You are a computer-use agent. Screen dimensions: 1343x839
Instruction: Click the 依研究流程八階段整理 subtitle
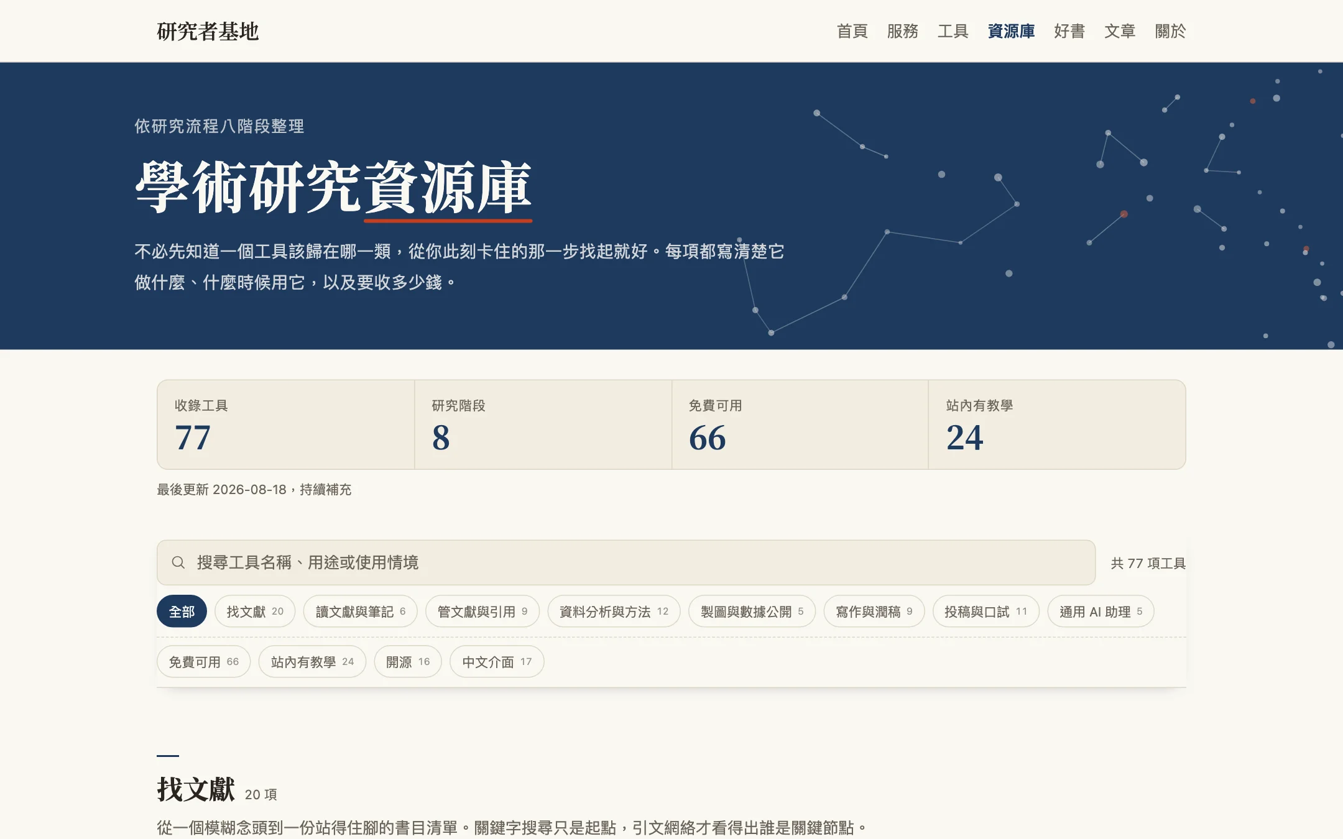click(x=219, y=126)
